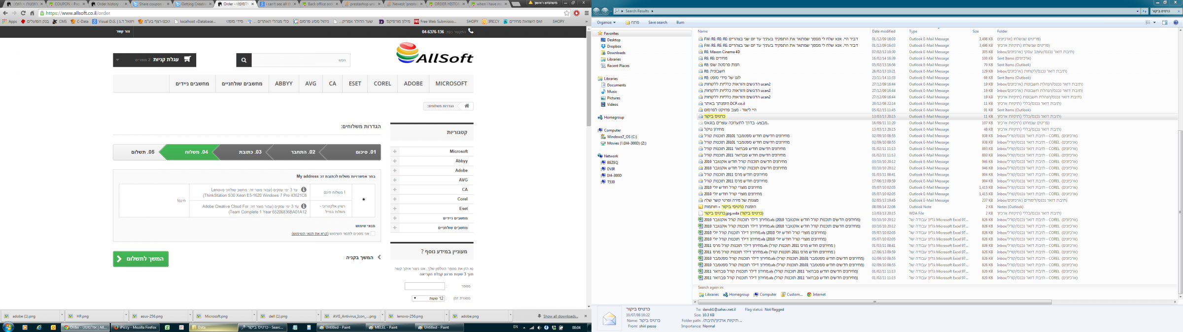Open the Organize dropdown in Explorer

606,23
